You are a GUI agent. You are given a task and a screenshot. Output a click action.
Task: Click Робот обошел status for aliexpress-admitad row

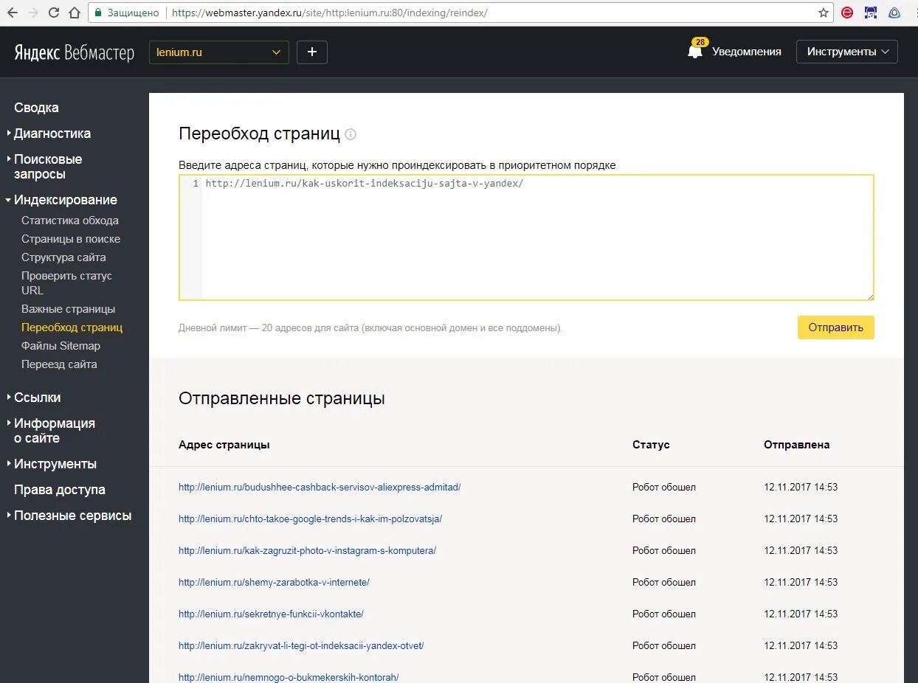664,488
